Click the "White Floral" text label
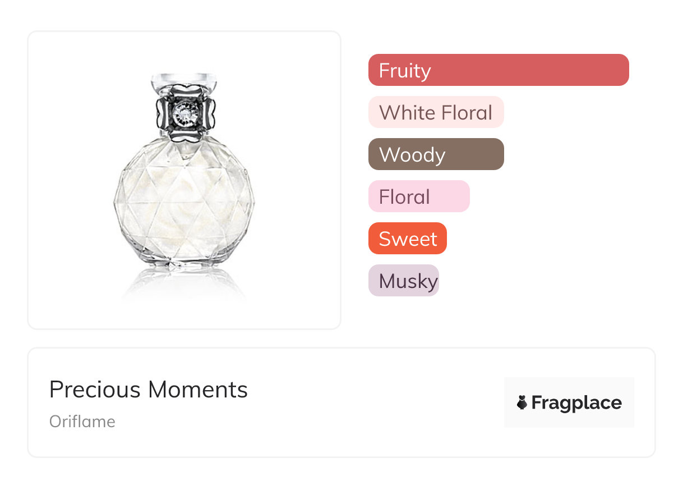The image size is (683, 485). tap(436, 113)
